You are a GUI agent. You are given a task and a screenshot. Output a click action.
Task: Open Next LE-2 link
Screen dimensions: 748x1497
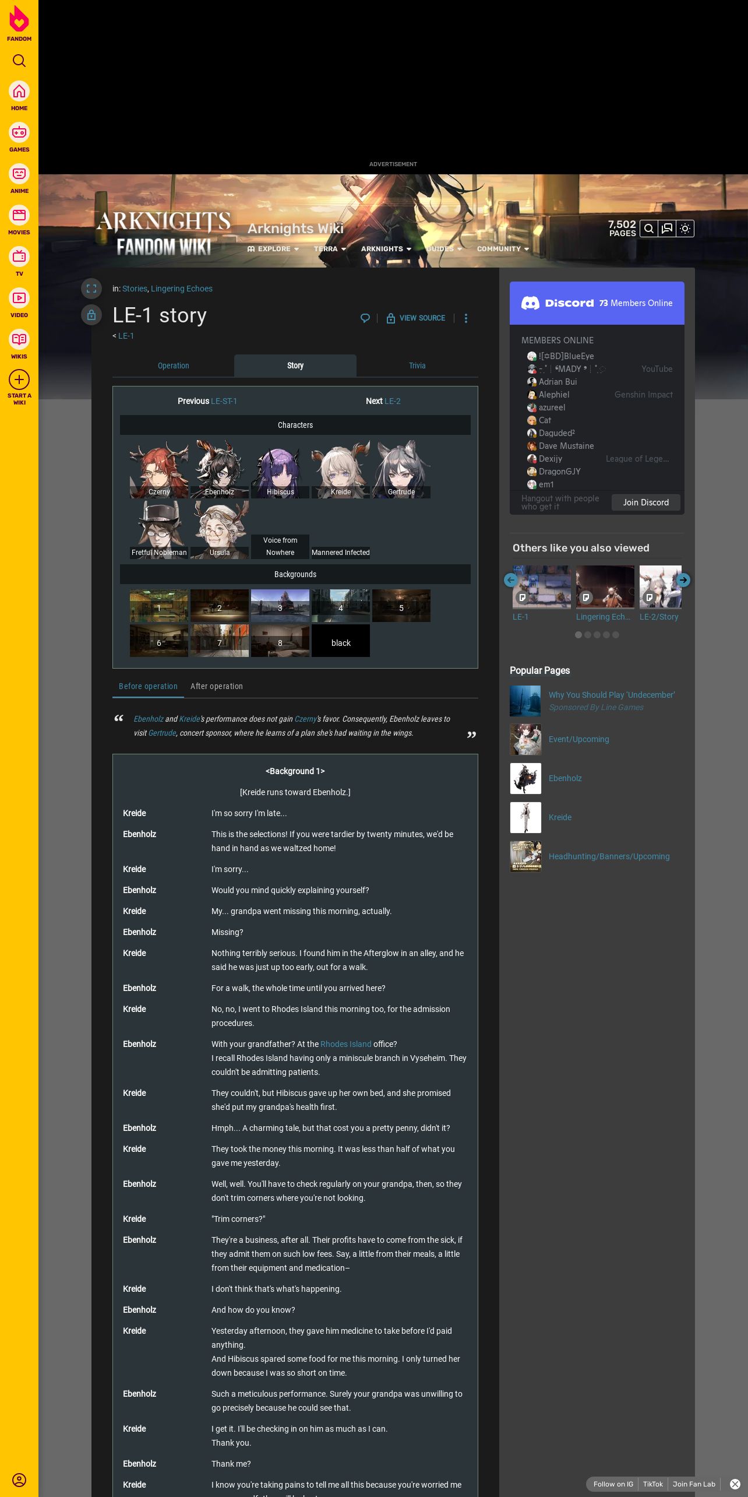393,401
